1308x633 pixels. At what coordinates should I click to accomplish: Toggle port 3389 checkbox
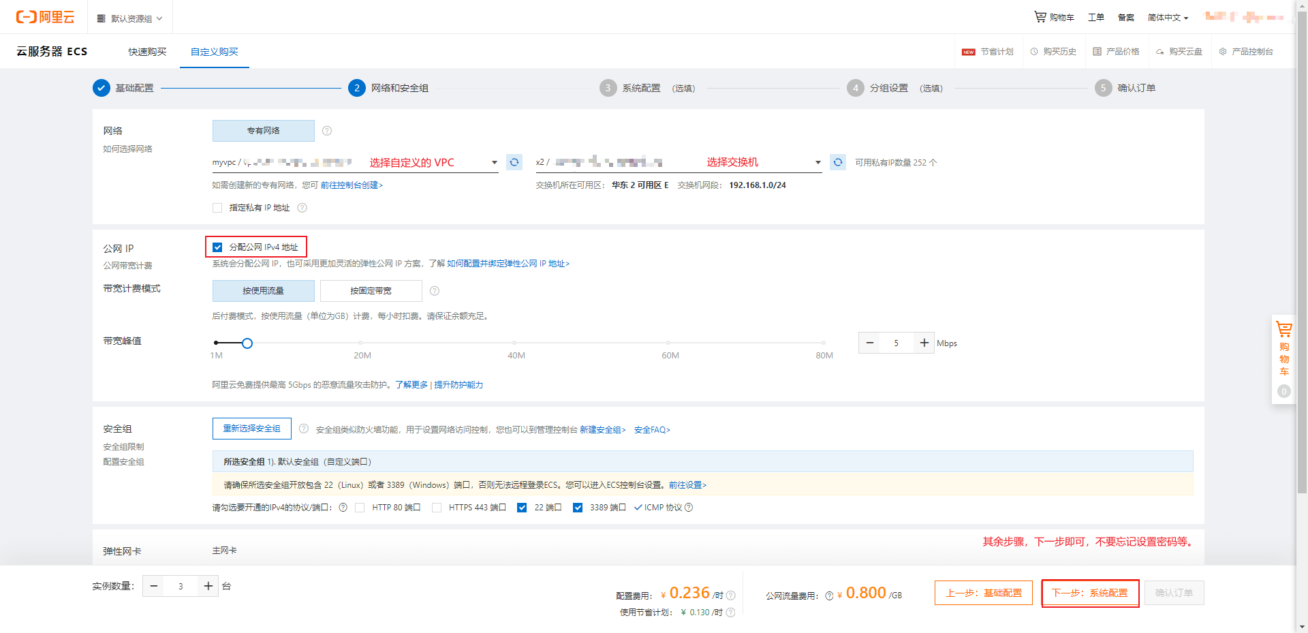(x=578, y=508)
